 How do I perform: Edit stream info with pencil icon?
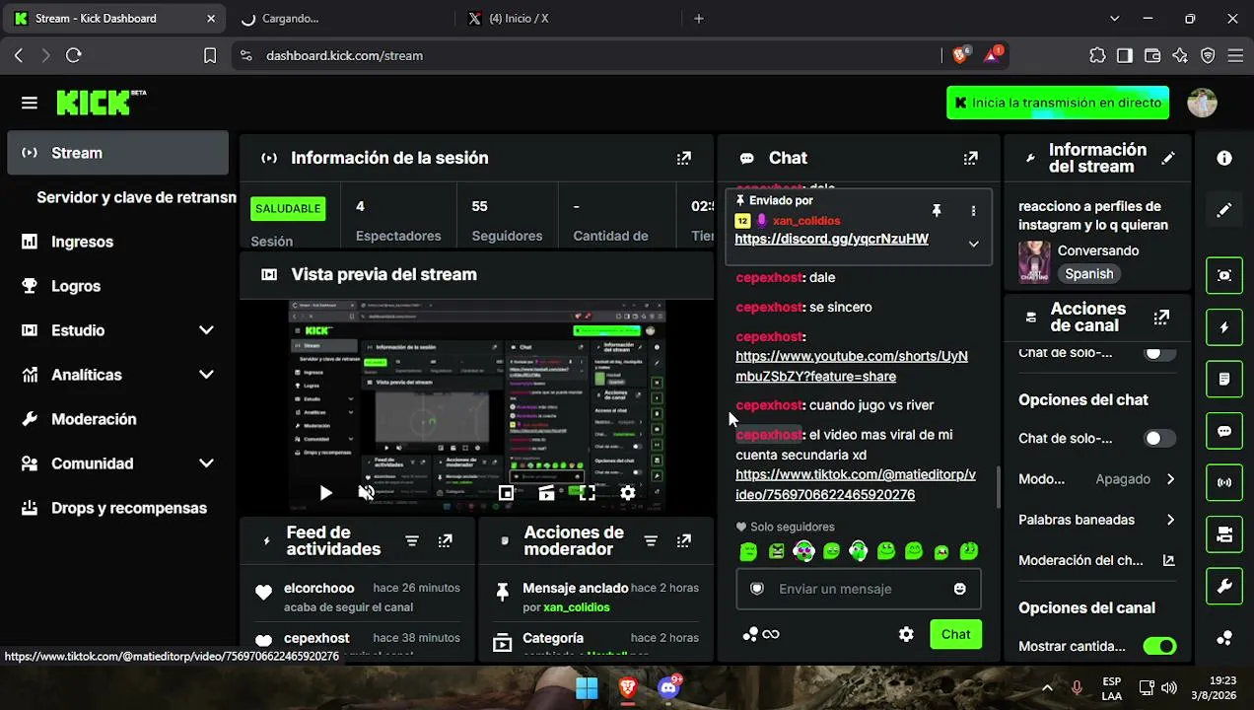click(x=1168, y=158)
